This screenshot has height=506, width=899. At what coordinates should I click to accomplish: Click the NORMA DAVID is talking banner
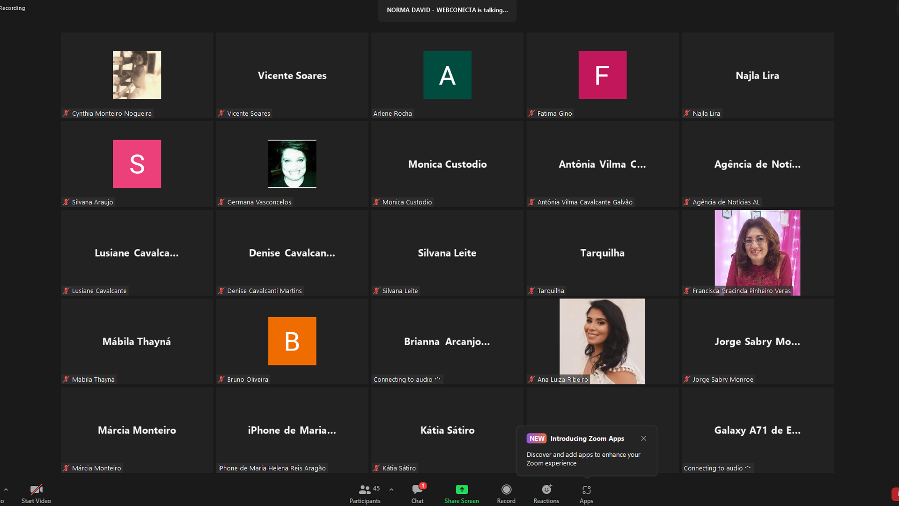(447, 10)
